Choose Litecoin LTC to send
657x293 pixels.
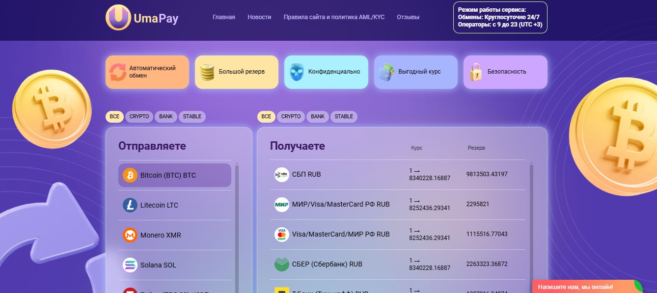175,205
